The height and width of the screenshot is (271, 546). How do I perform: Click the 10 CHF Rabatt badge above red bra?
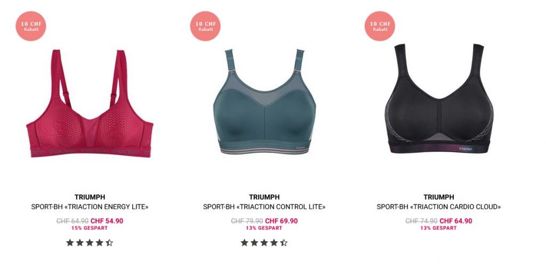click(x=31, y=26)
